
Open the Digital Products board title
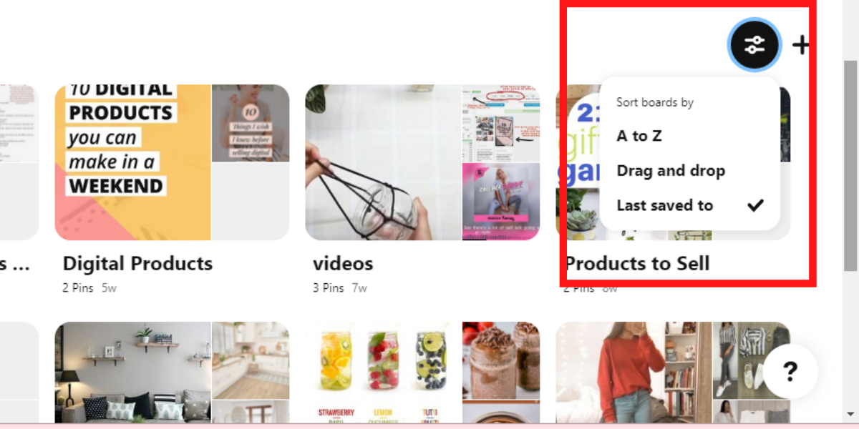click(137, 263)
